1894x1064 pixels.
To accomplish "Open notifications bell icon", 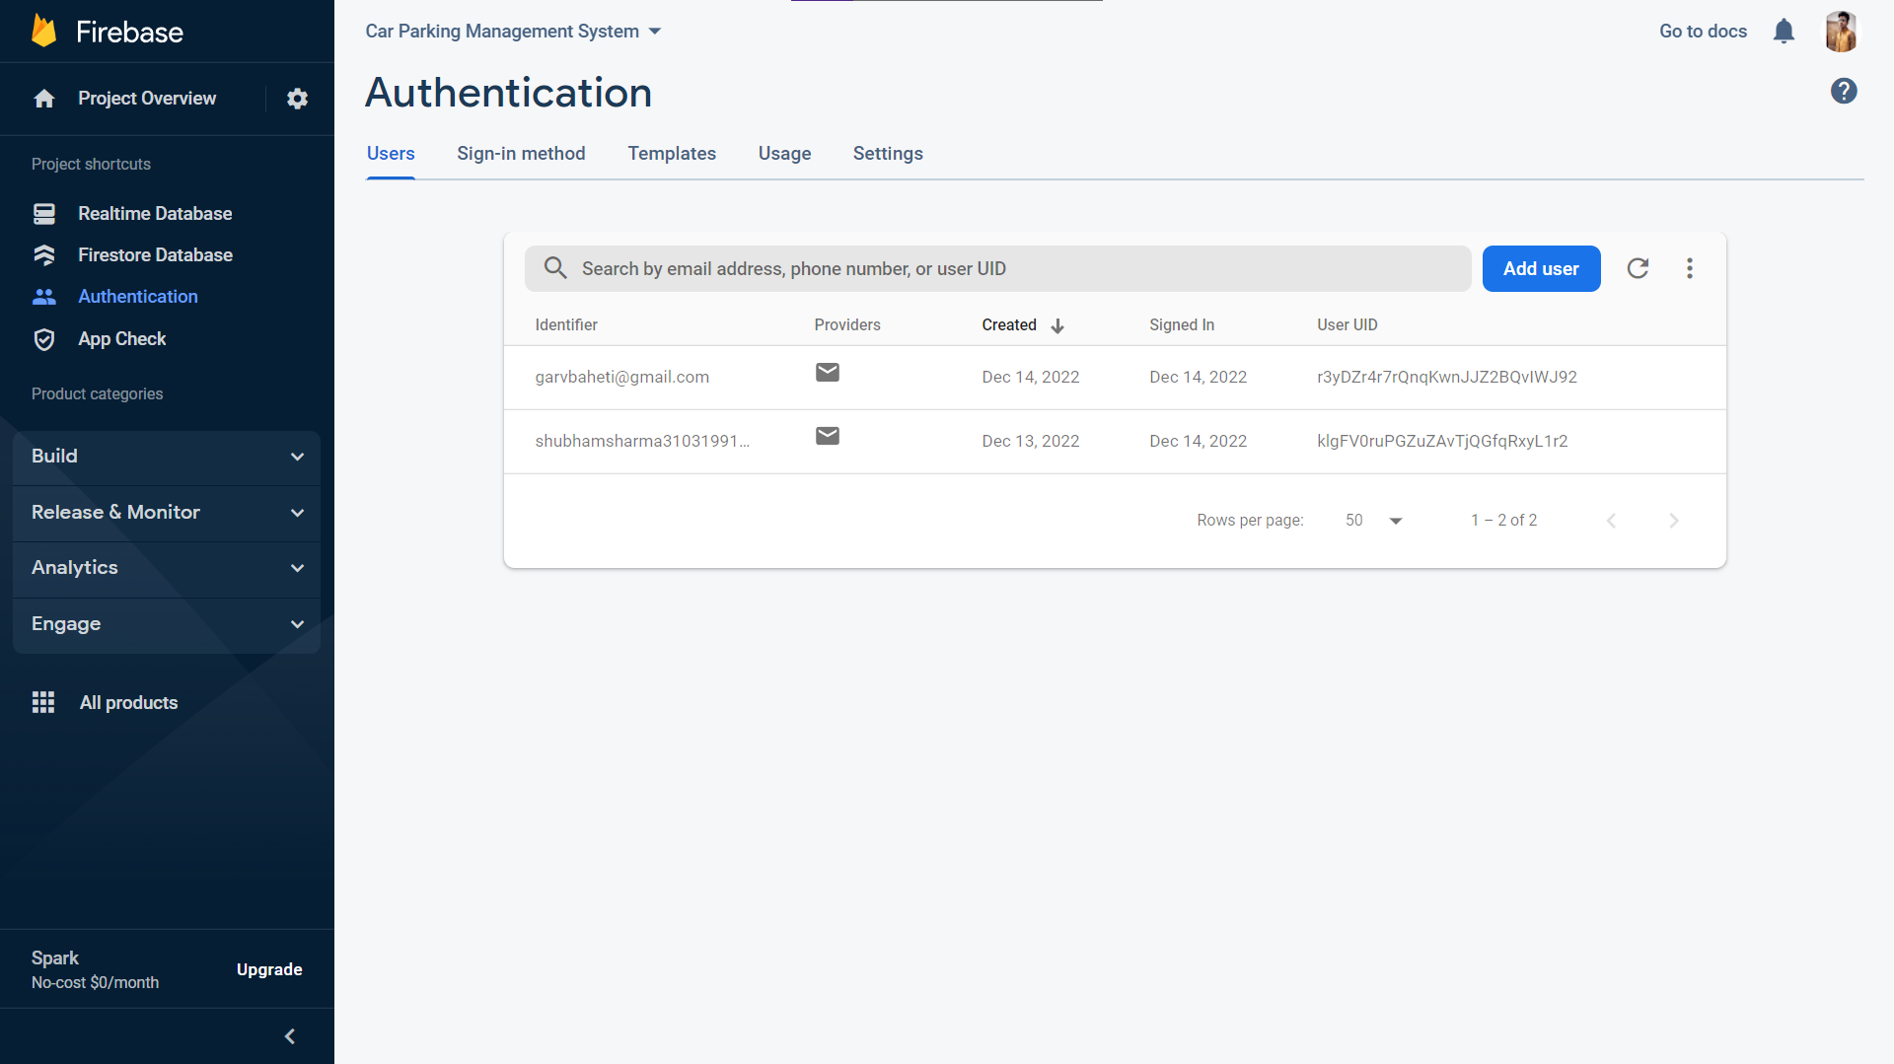I will pos(1784,32).
